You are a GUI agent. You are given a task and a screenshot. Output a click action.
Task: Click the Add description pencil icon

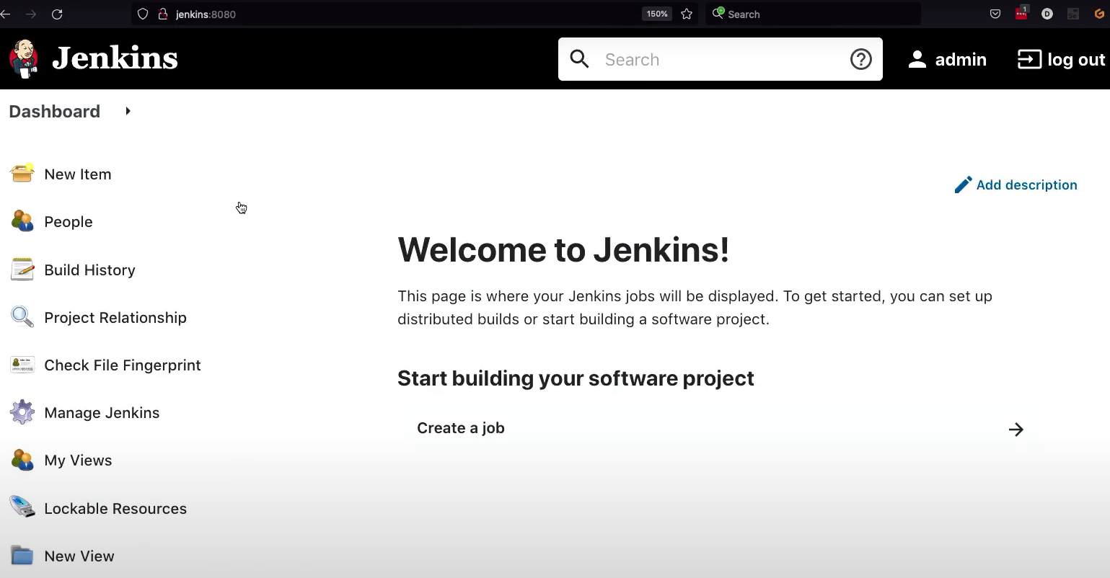963,185
